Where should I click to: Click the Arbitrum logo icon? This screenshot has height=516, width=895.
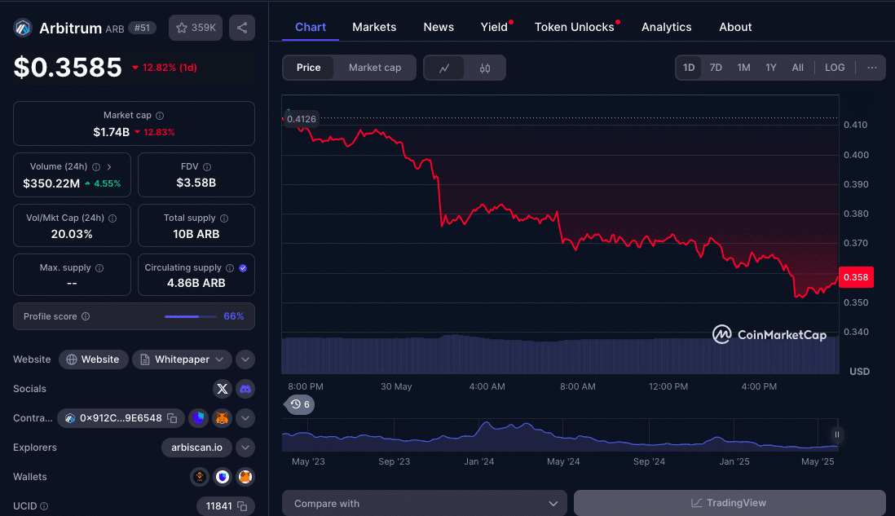23,28
